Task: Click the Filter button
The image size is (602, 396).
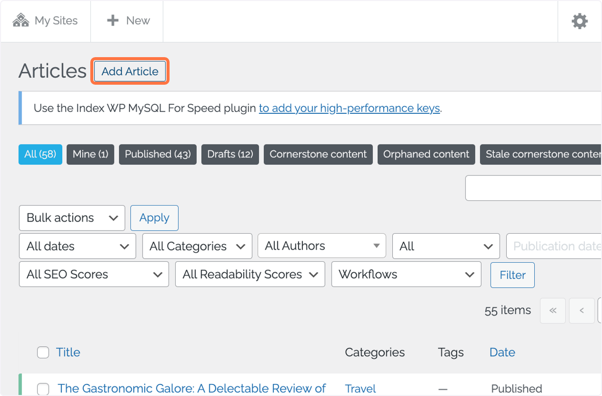Action: click(512, 275)
